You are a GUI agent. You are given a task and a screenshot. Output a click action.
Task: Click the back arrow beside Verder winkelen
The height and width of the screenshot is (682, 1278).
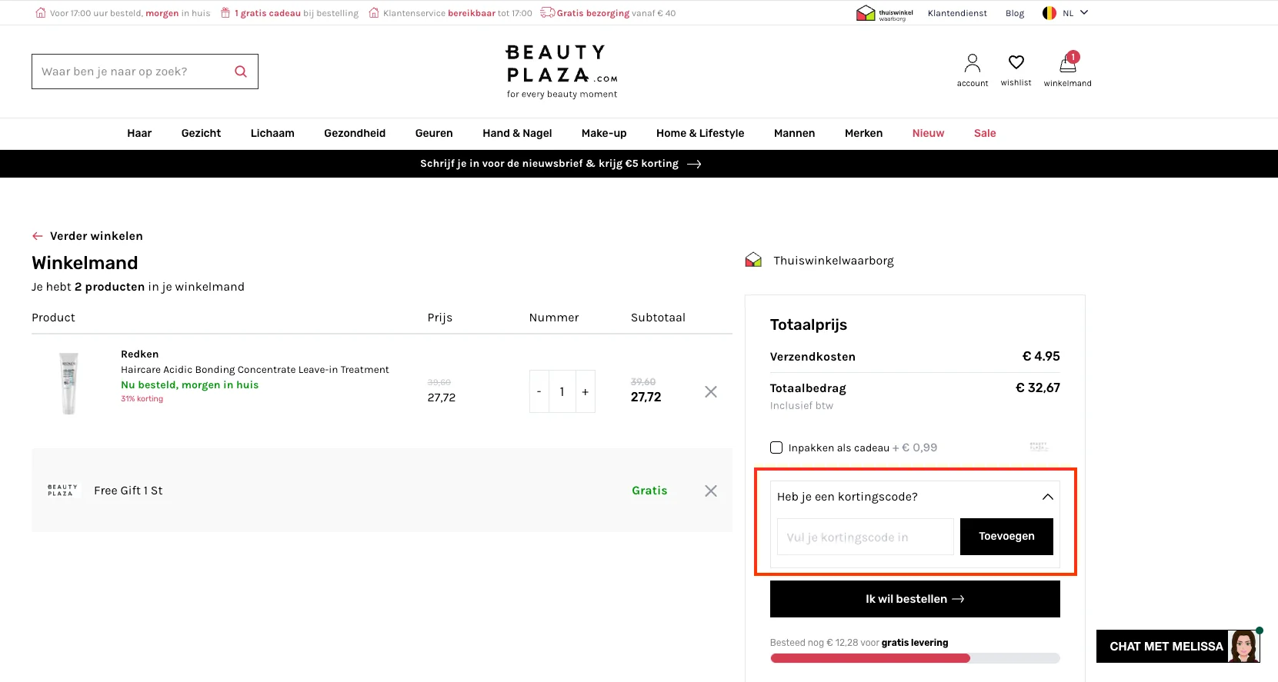coord(38,236)
